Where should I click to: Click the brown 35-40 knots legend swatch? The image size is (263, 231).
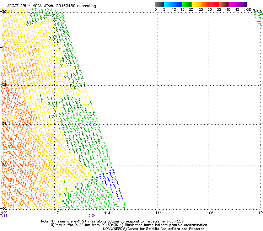click(x=224, y=4)
